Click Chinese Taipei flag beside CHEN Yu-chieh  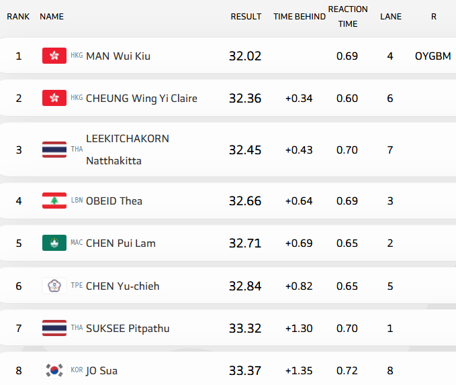point(54,286)
